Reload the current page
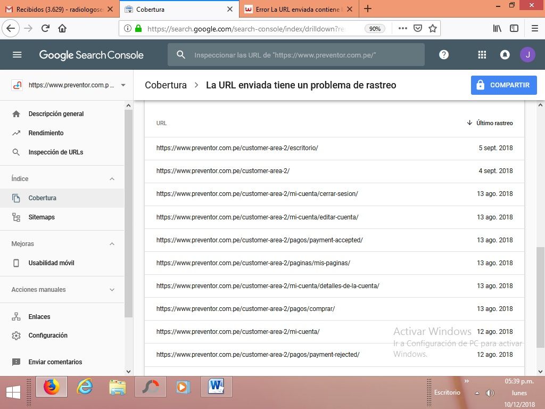 pos(45,28)
